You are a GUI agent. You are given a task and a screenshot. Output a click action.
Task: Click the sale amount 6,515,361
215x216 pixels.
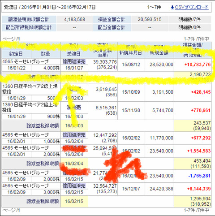[106, 108]
